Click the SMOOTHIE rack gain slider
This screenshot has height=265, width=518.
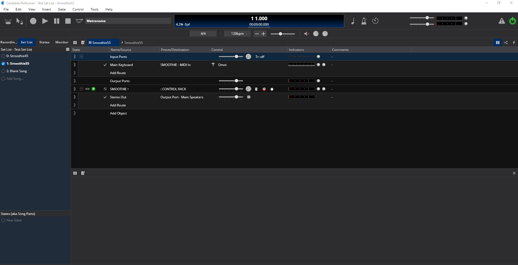point(231,89)
